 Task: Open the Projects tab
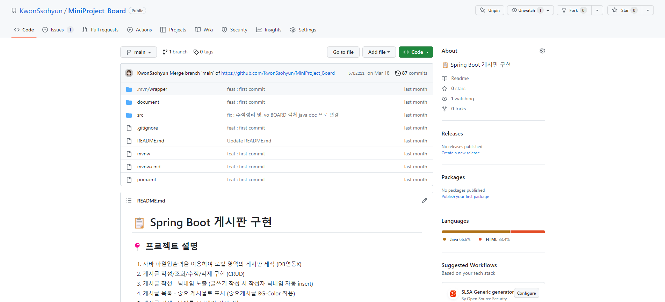[x=173, y=30]
